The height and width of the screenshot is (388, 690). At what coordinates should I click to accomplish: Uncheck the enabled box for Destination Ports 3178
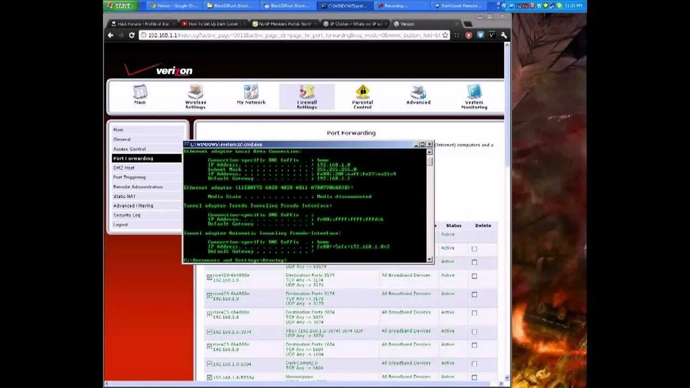click(209, 295)
